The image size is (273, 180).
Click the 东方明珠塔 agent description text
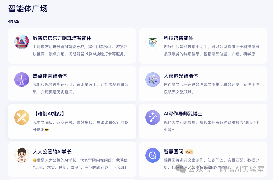[x=80, y=50]
